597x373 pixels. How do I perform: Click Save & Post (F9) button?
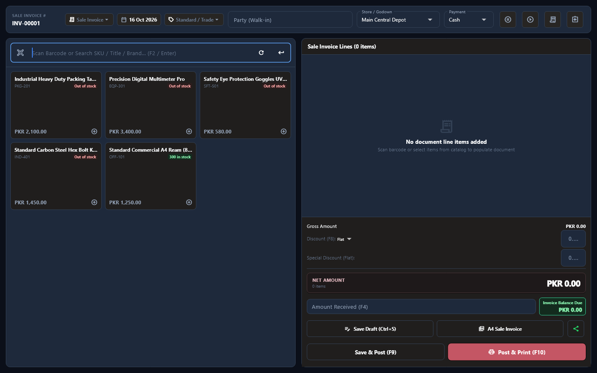pos(376,352)
